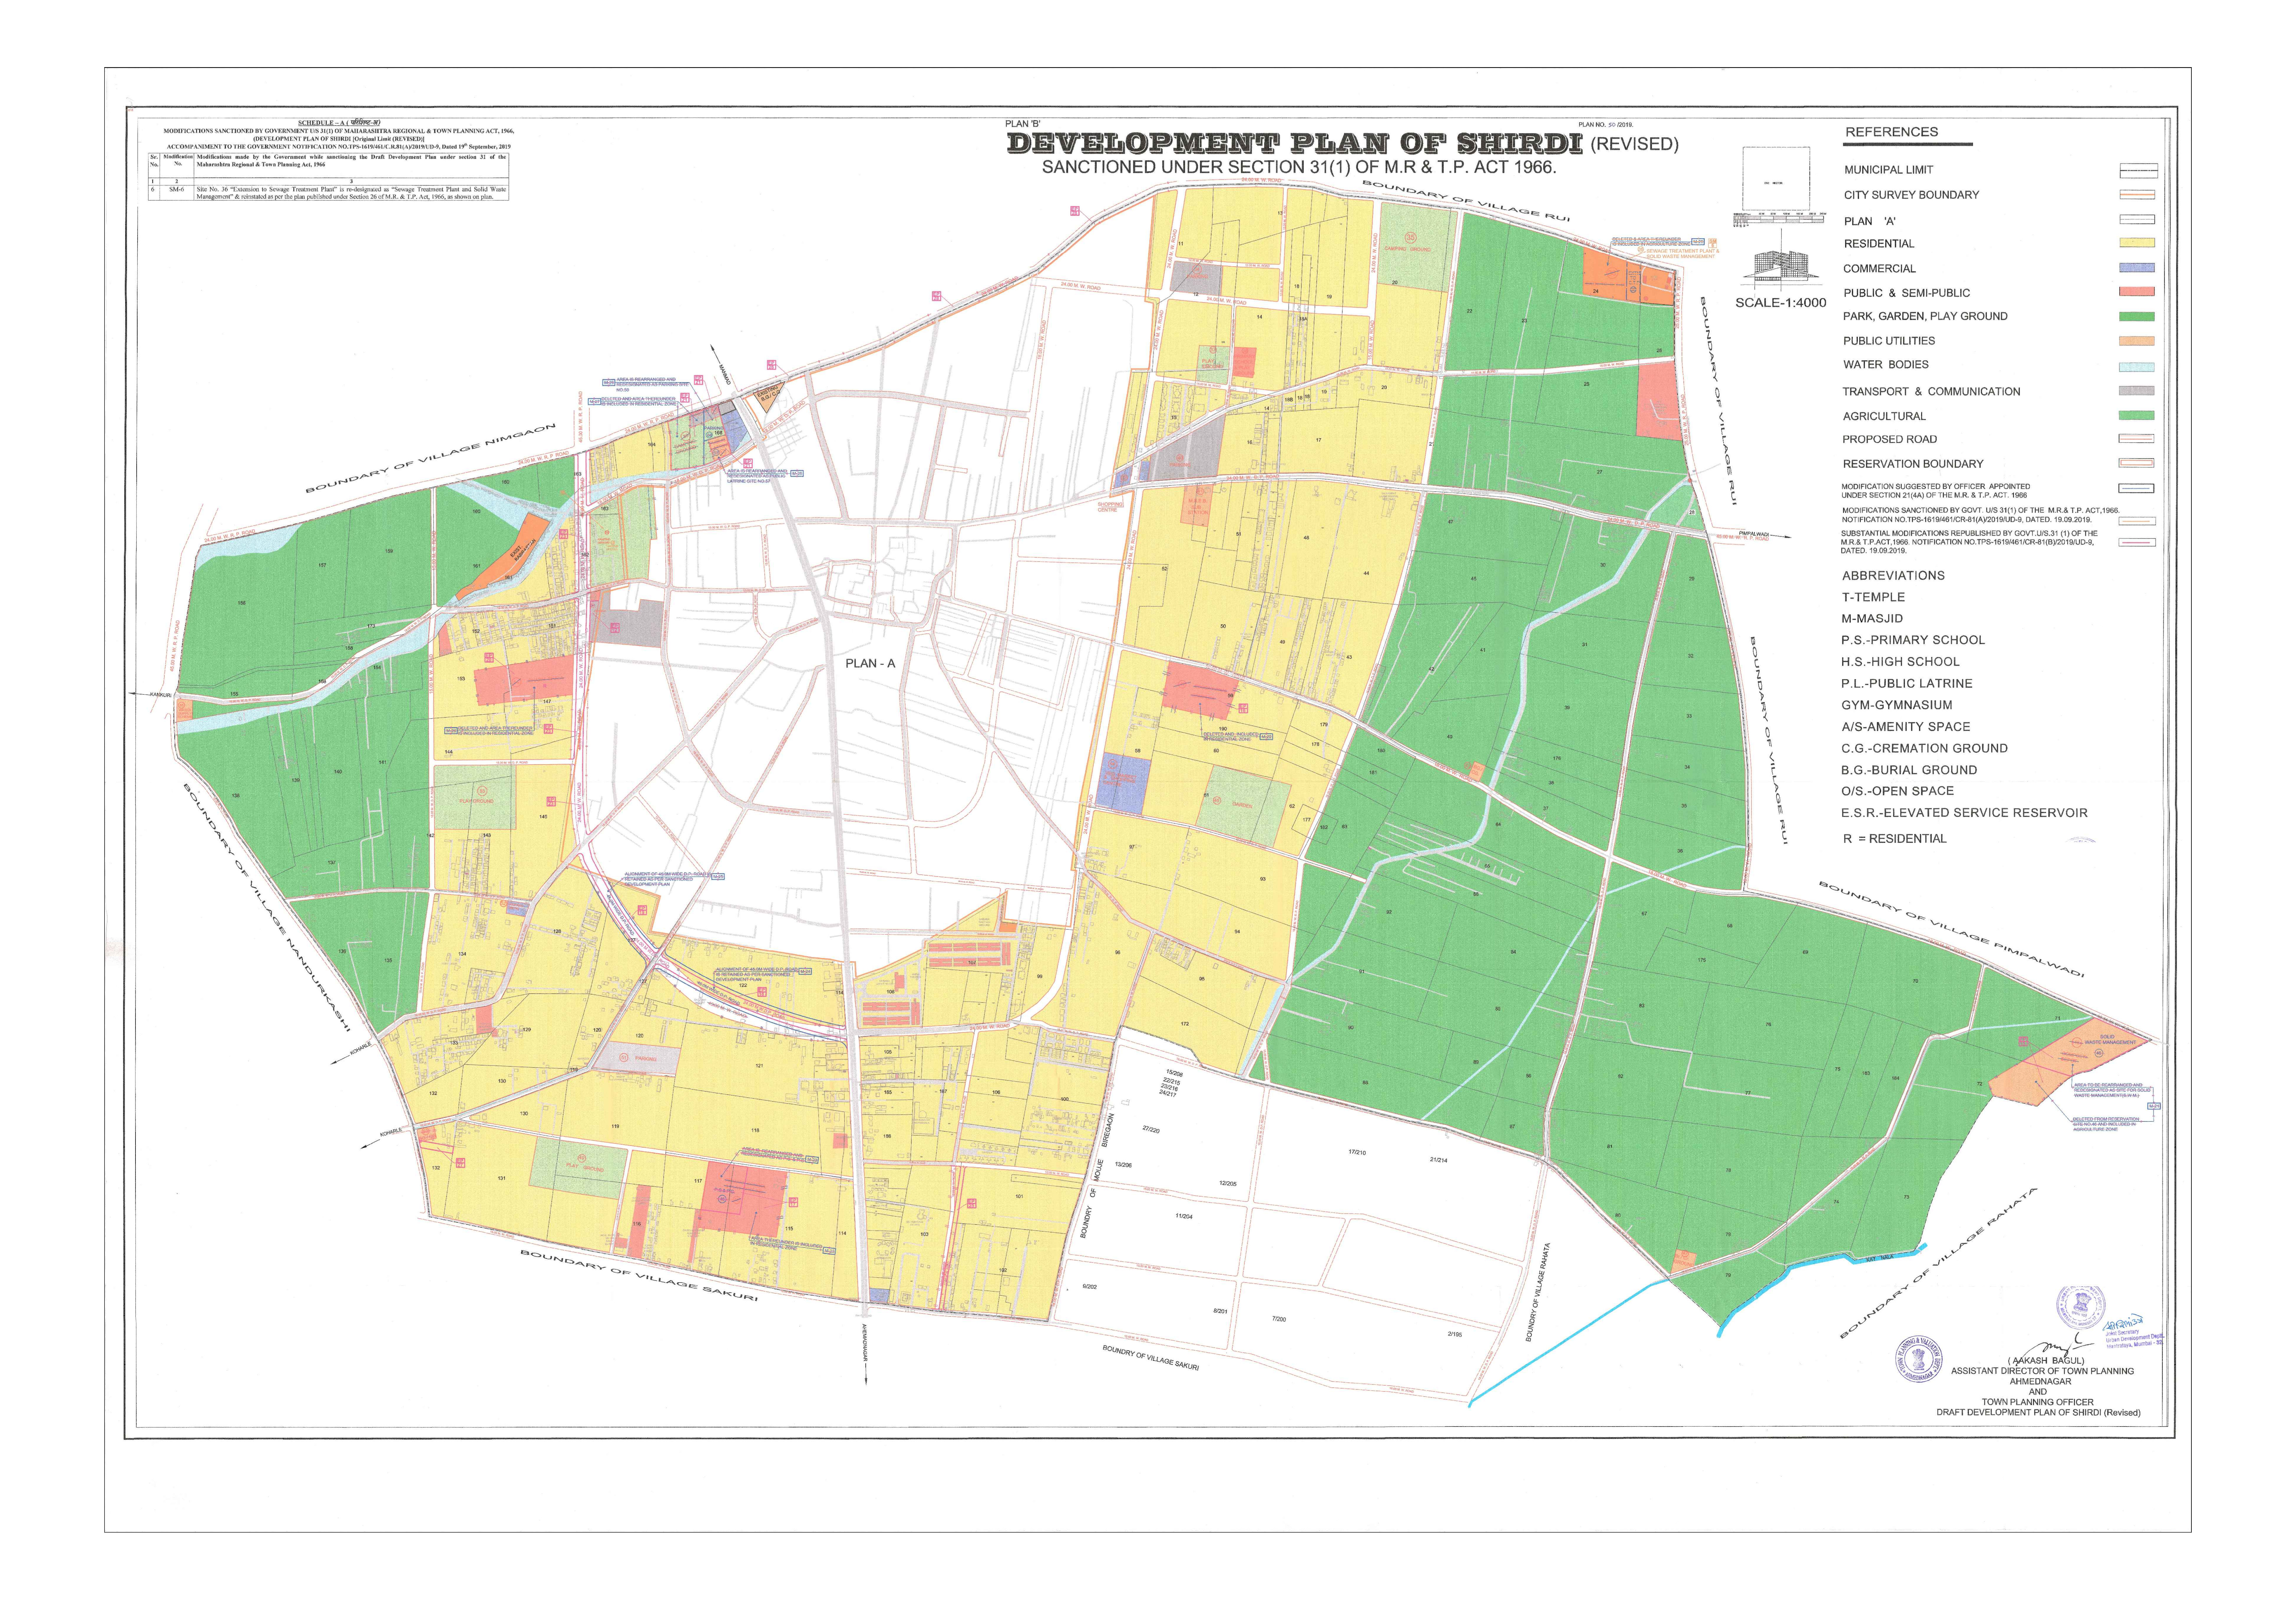Click the City Survey Boundary legend swatch

pyautogui.click(x=2137, y=195)
